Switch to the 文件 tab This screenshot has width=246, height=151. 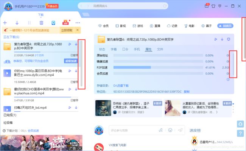tap(160, 49)
